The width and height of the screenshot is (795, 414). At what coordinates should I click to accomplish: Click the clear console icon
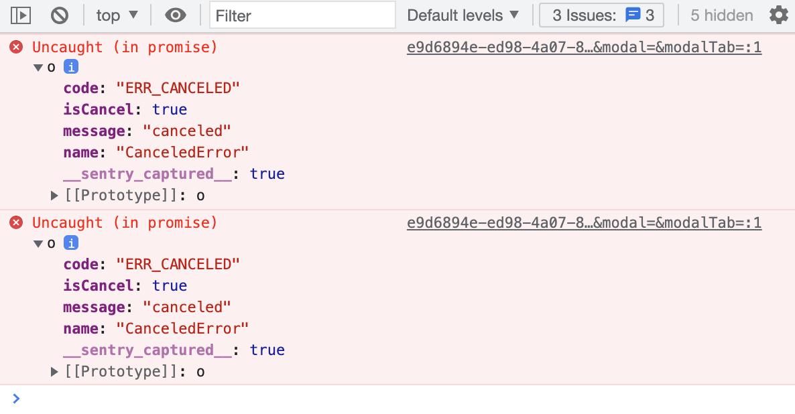coord(60,15)
